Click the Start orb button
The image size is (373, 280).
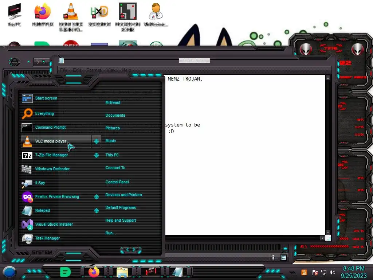(9, 272)
